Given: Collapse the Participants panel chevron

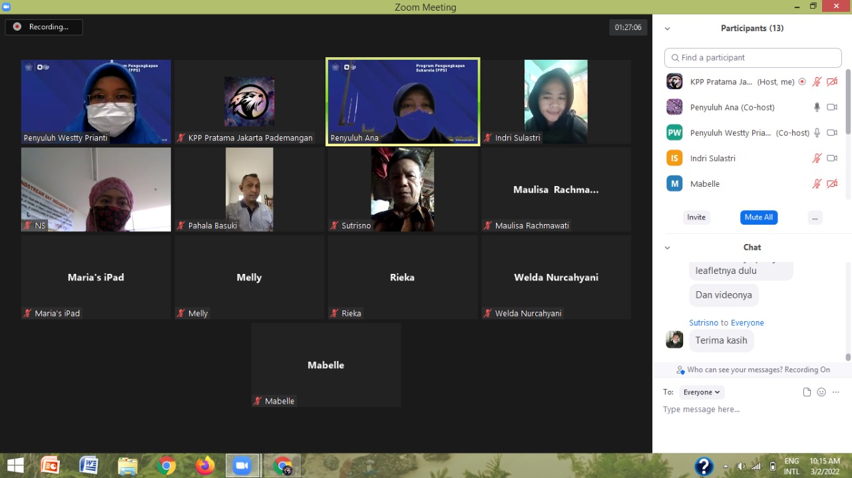Looking at the screenshot, I should tap(668, 29).
